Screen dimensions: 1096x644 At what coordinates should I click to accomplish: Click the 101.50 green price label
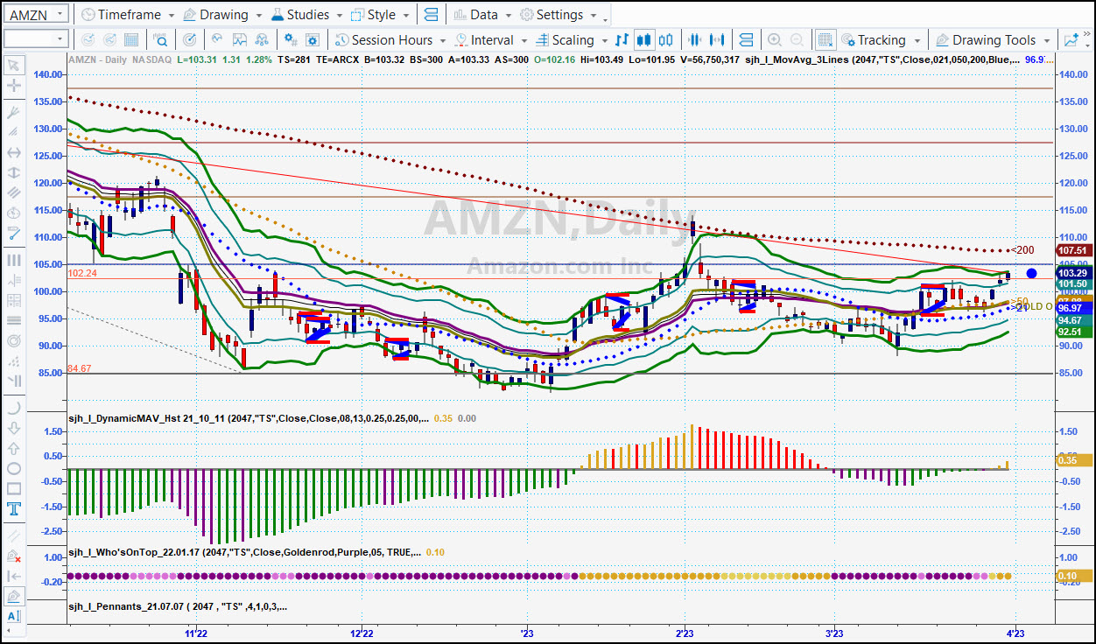click(x=1076, y=284)
